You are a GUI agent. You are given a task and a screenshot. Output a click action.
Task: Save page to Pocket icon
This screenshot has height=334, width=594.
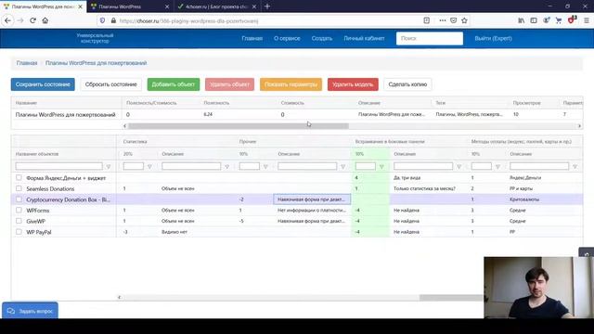(454, 20)
